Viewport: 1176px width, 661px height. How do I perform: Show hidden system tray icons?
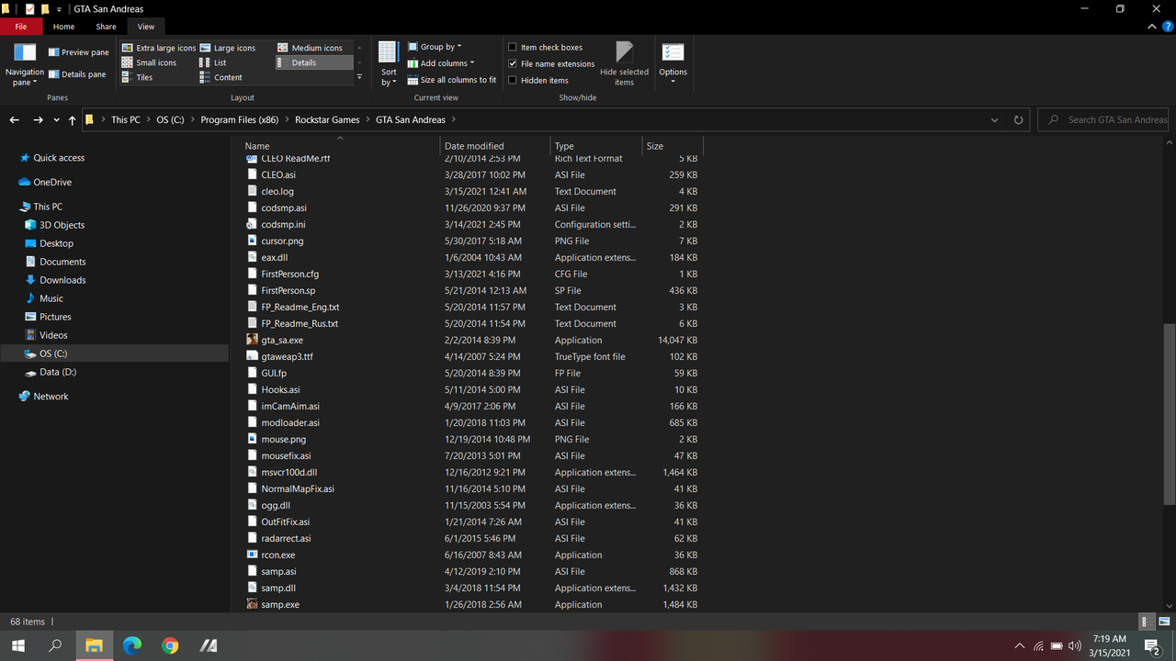coord(1019,645)
